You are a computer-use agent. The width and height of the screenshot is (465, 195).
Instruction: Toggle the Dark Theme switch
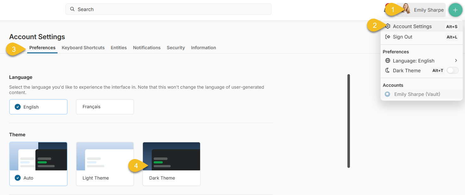coord(452,70)
